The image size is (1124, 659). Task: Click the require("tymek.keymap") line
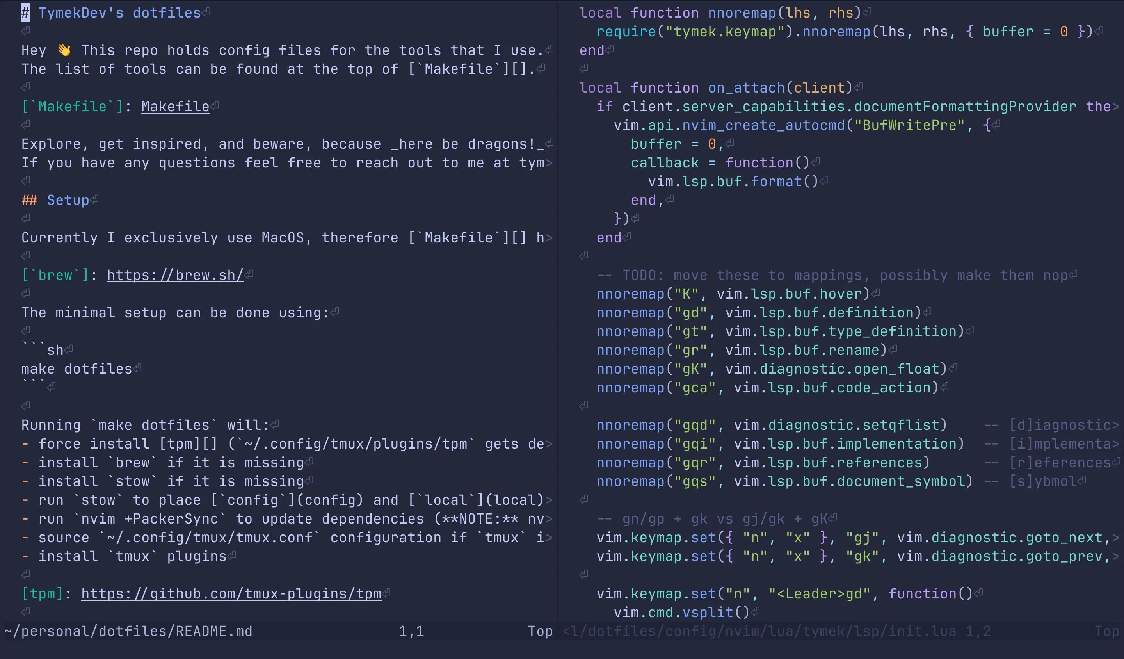pos(845,32)
